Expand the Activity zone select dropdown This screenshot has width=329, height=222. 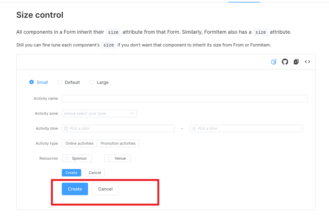point(99,113)
